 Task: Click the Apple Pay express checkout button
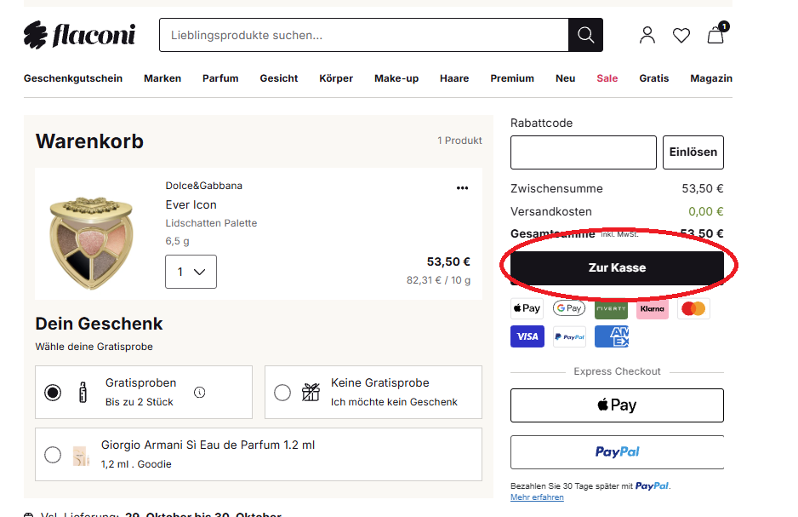tap(617, 405)
